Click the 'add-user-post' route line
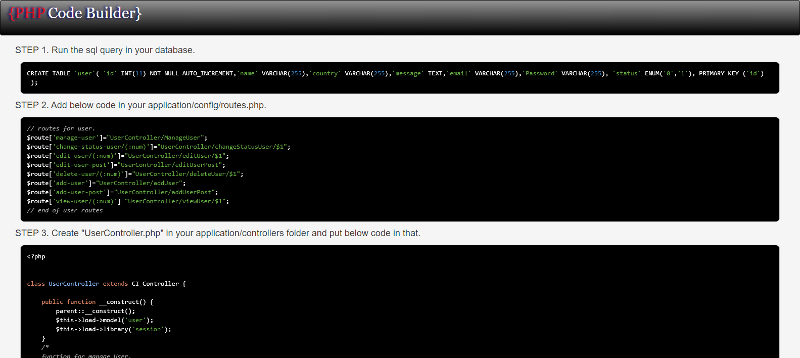 (123, 192)
